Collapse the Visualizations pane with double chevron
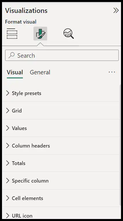The height and width of the screenshot is (221, 123). 116,10
